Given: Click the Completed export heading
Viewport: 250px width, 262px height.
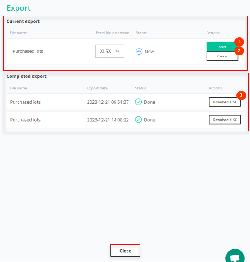Looking at the screenshot, I should click(27, 77).
